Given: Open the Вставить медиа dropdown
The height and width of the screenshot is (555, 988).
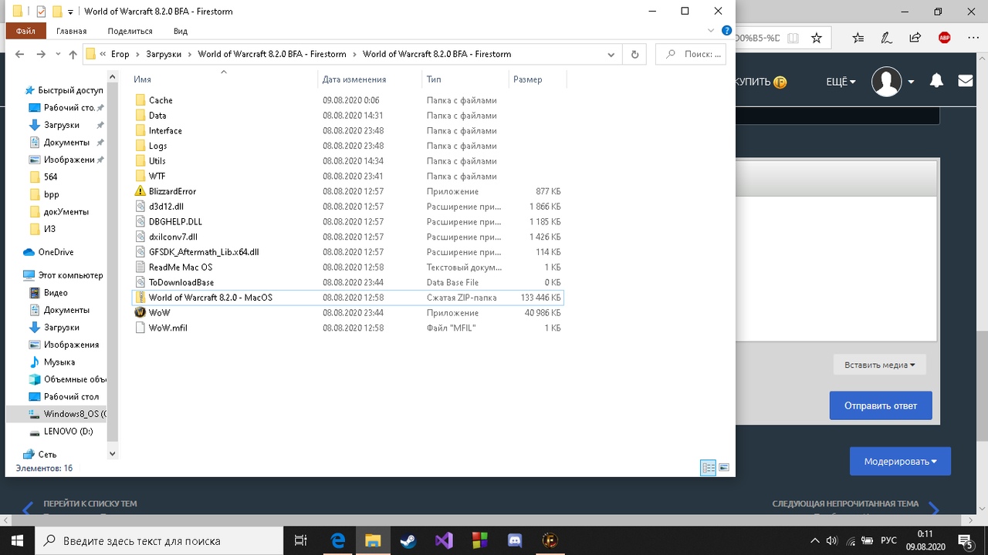Looking at the screenshot, I should click(880, 365).
